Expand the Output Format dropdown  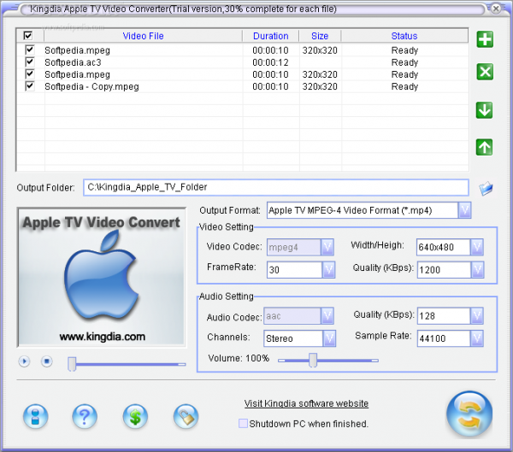click(464, 209)
